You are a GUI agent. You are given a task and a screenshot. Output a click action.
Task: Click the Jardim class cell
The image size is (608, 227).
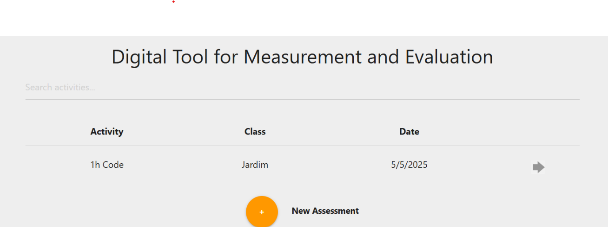[x=255, y=165]
